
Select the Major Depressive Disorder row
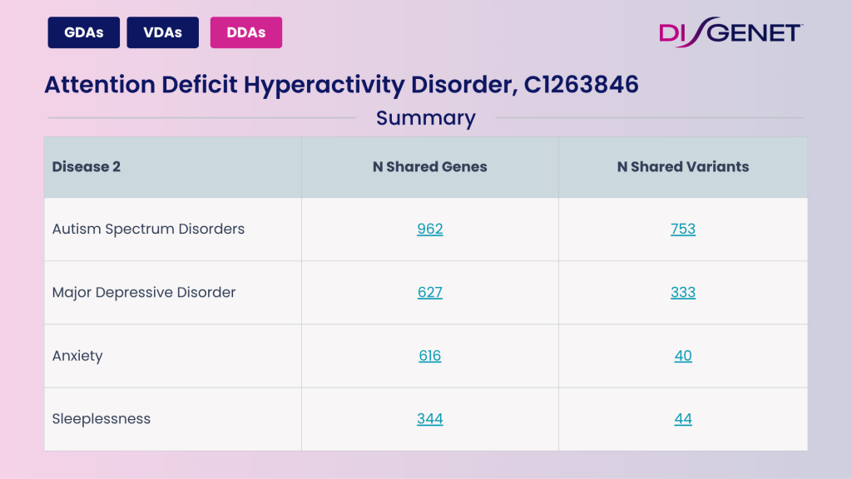pyautogui.click(x=143, y=292)
